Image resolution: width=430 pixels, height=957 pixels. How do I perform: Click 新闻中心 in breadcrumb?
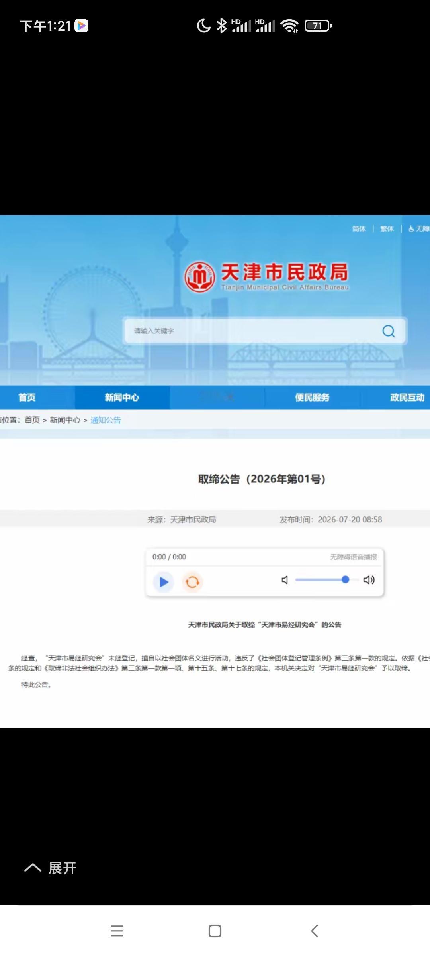click(x=65, y=420)
